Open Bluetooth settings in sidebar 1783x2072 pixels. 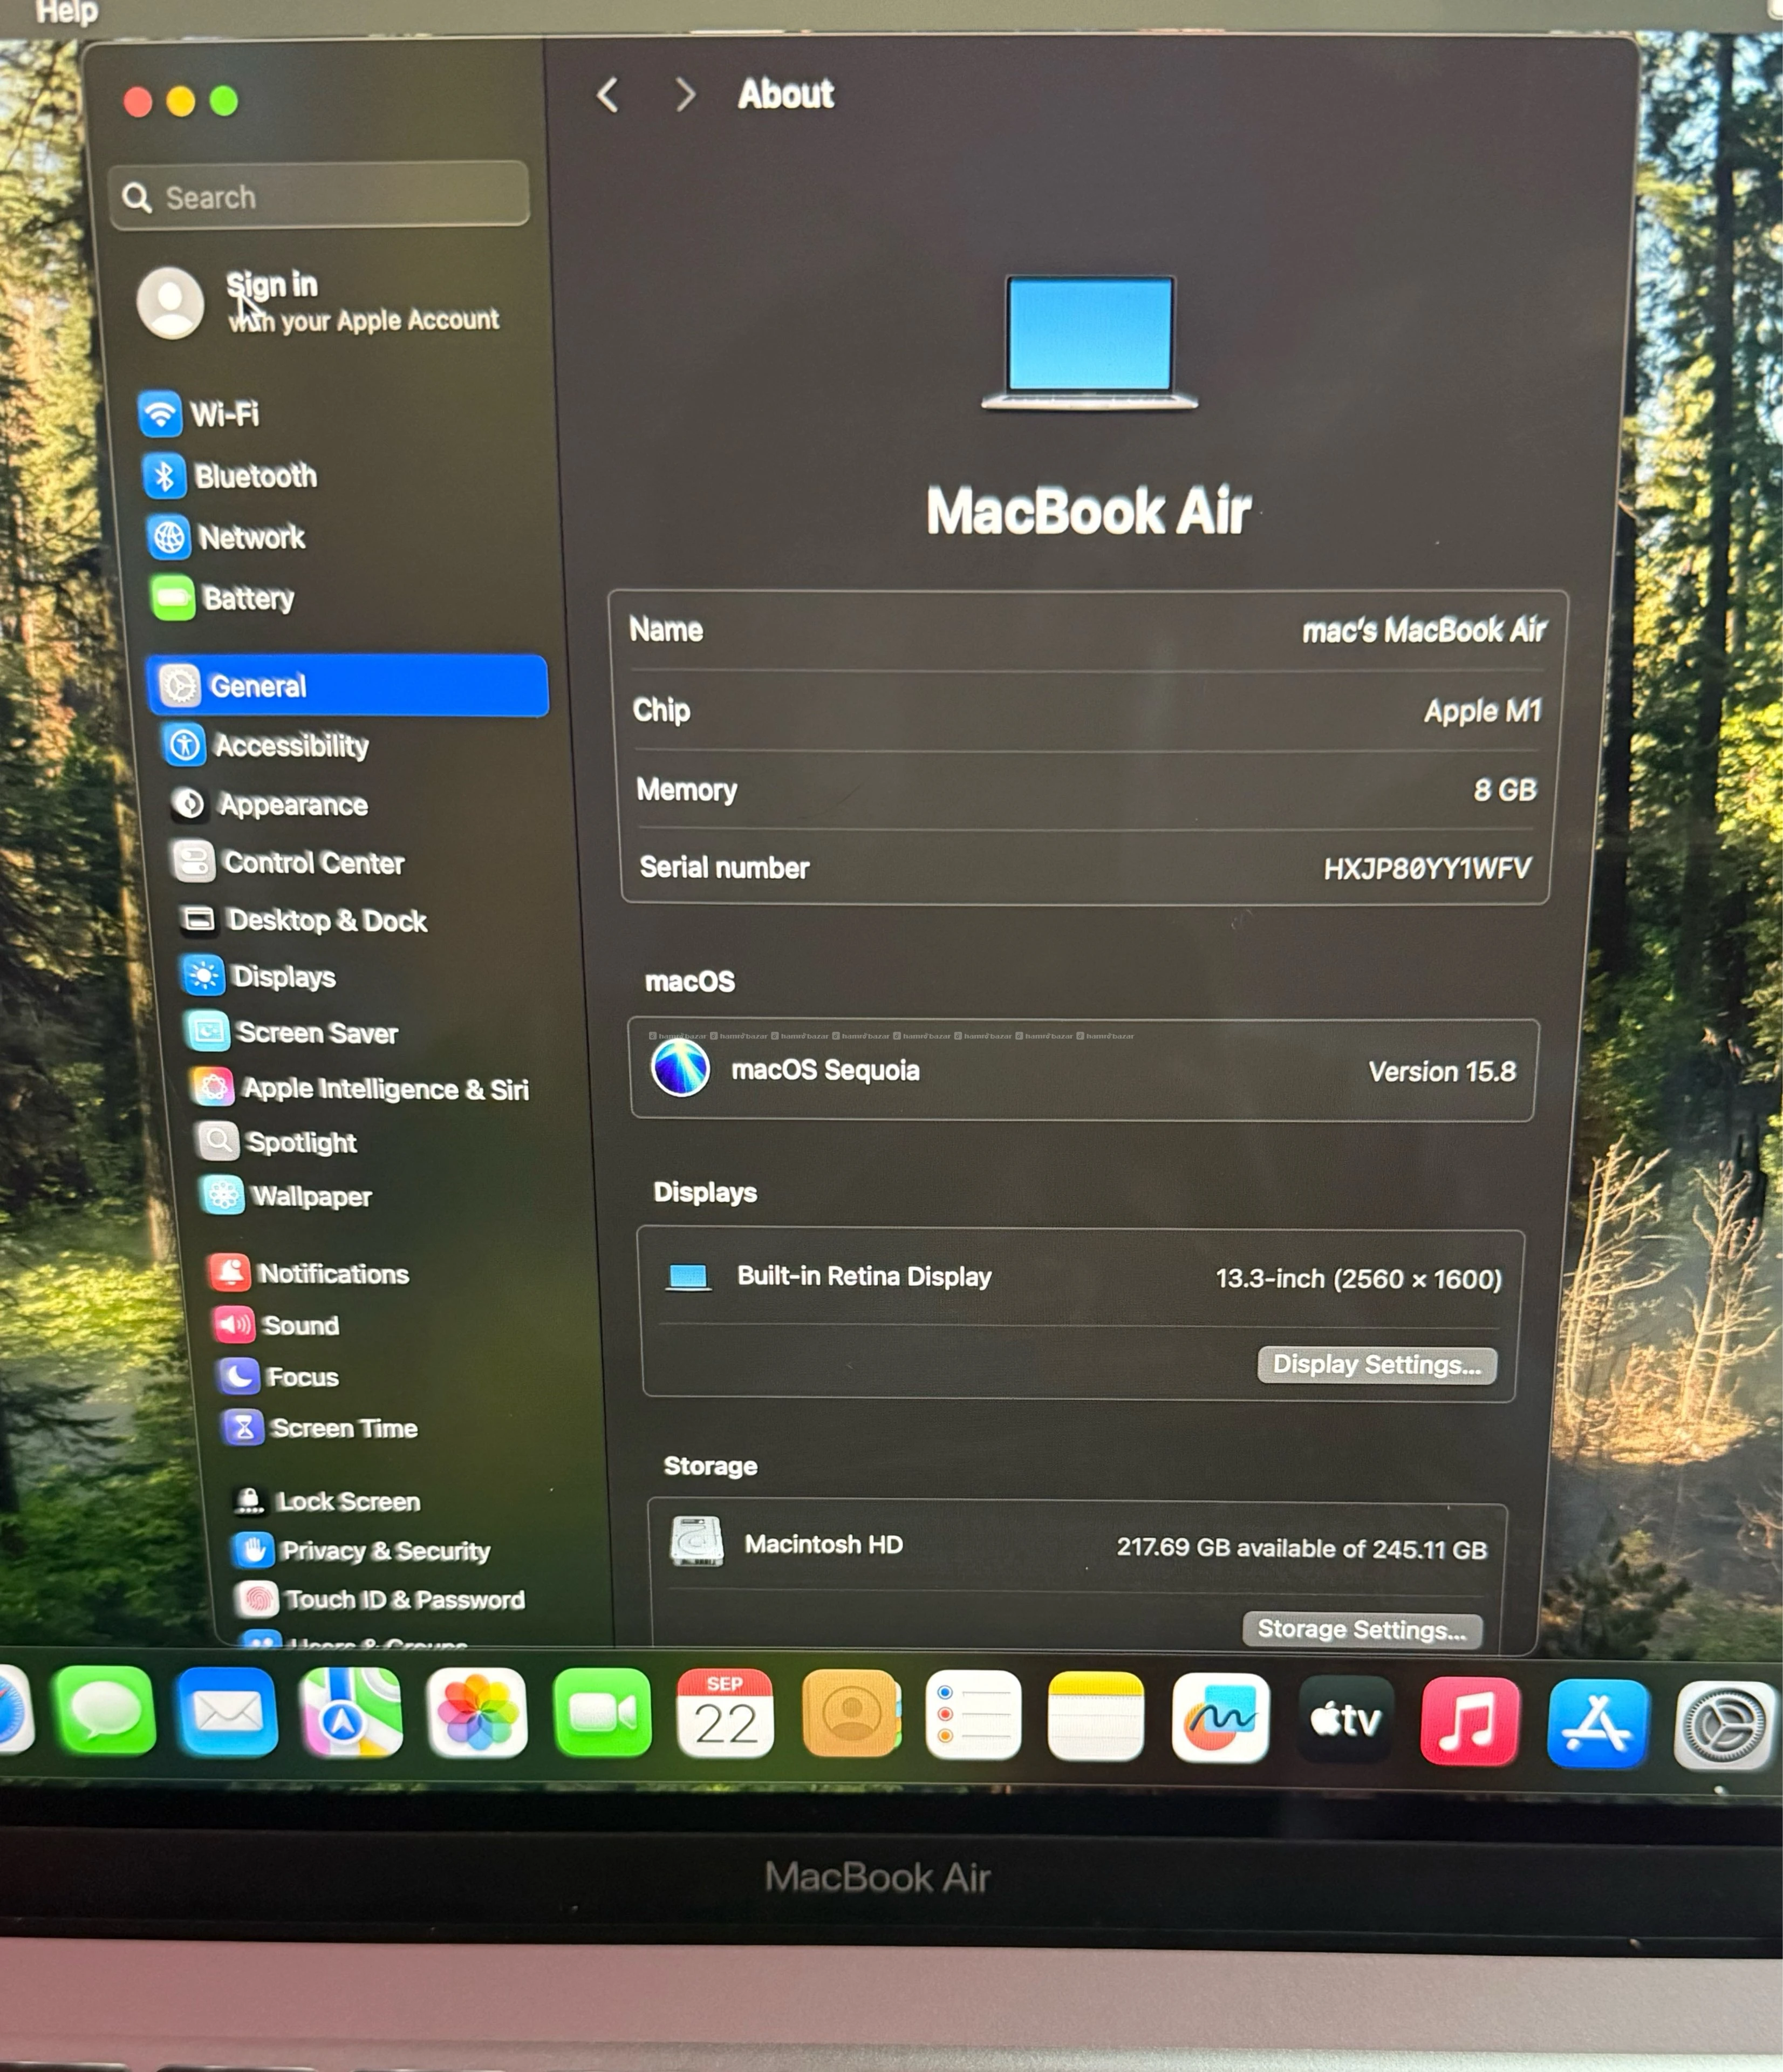click(x=230, y=476)
